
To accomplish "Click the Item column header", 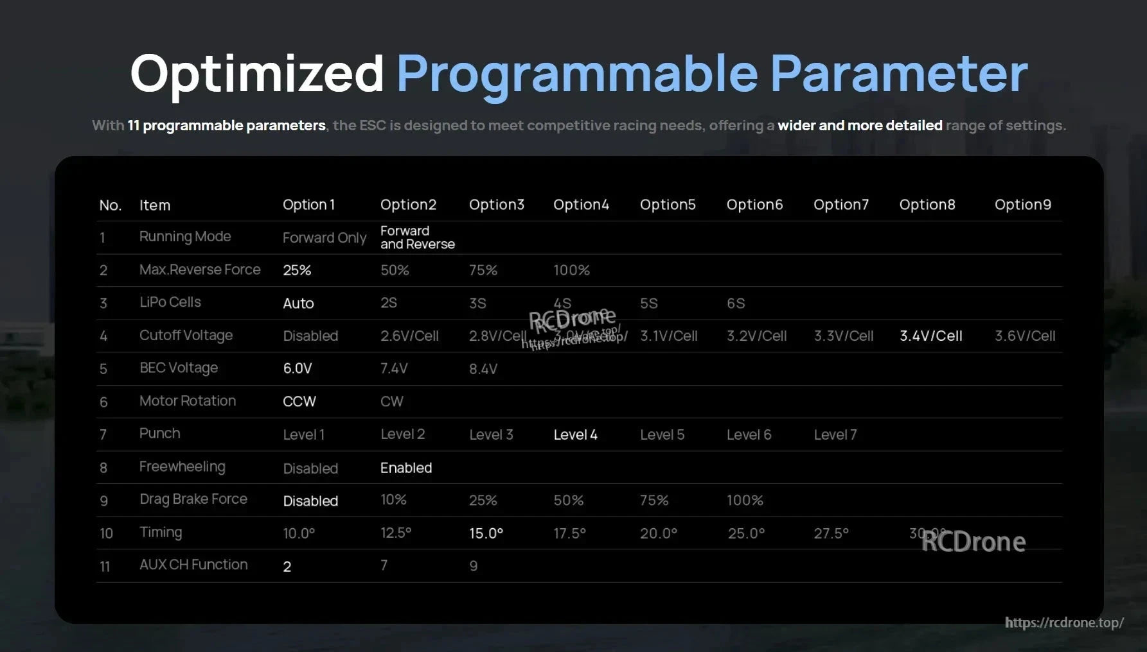I will [155, 204].
